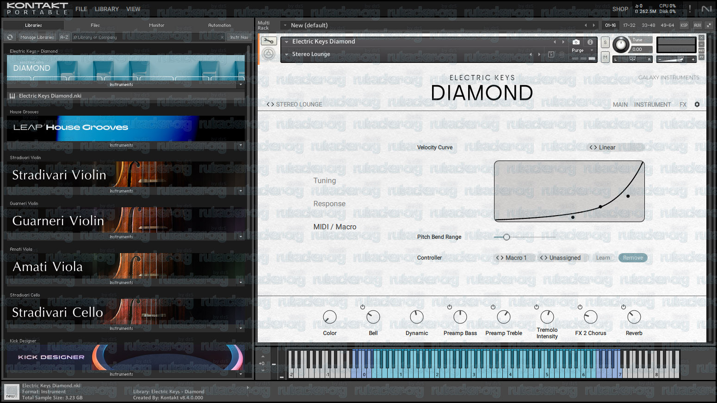Click the Native Instruments logo icon
Viewport: 717px width, 403px height.
click(706, 9)
